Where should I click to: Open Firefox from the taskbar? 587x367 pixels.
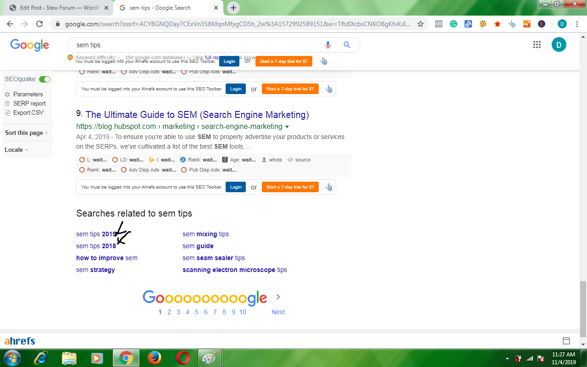coord(155,358)
